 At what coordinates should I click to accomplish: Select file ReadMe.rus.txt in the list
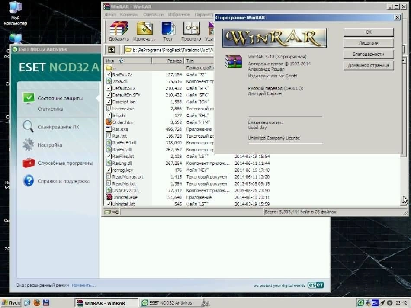point(128,176)
